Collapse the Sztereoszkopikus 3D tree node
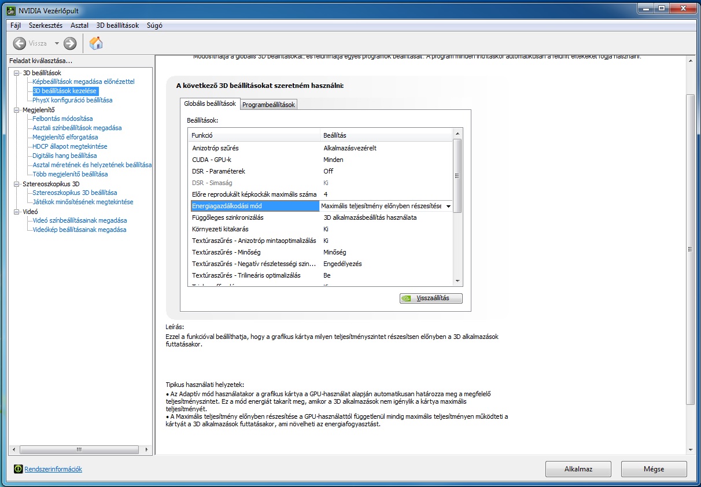Viewport: 701px width, 487px height. tap(17, 184)
